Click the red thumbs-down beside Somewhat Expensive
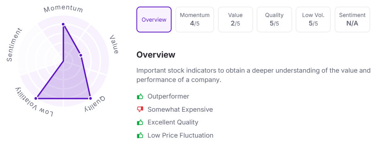Screen dimensions: 376x143 tap(140, 110)
